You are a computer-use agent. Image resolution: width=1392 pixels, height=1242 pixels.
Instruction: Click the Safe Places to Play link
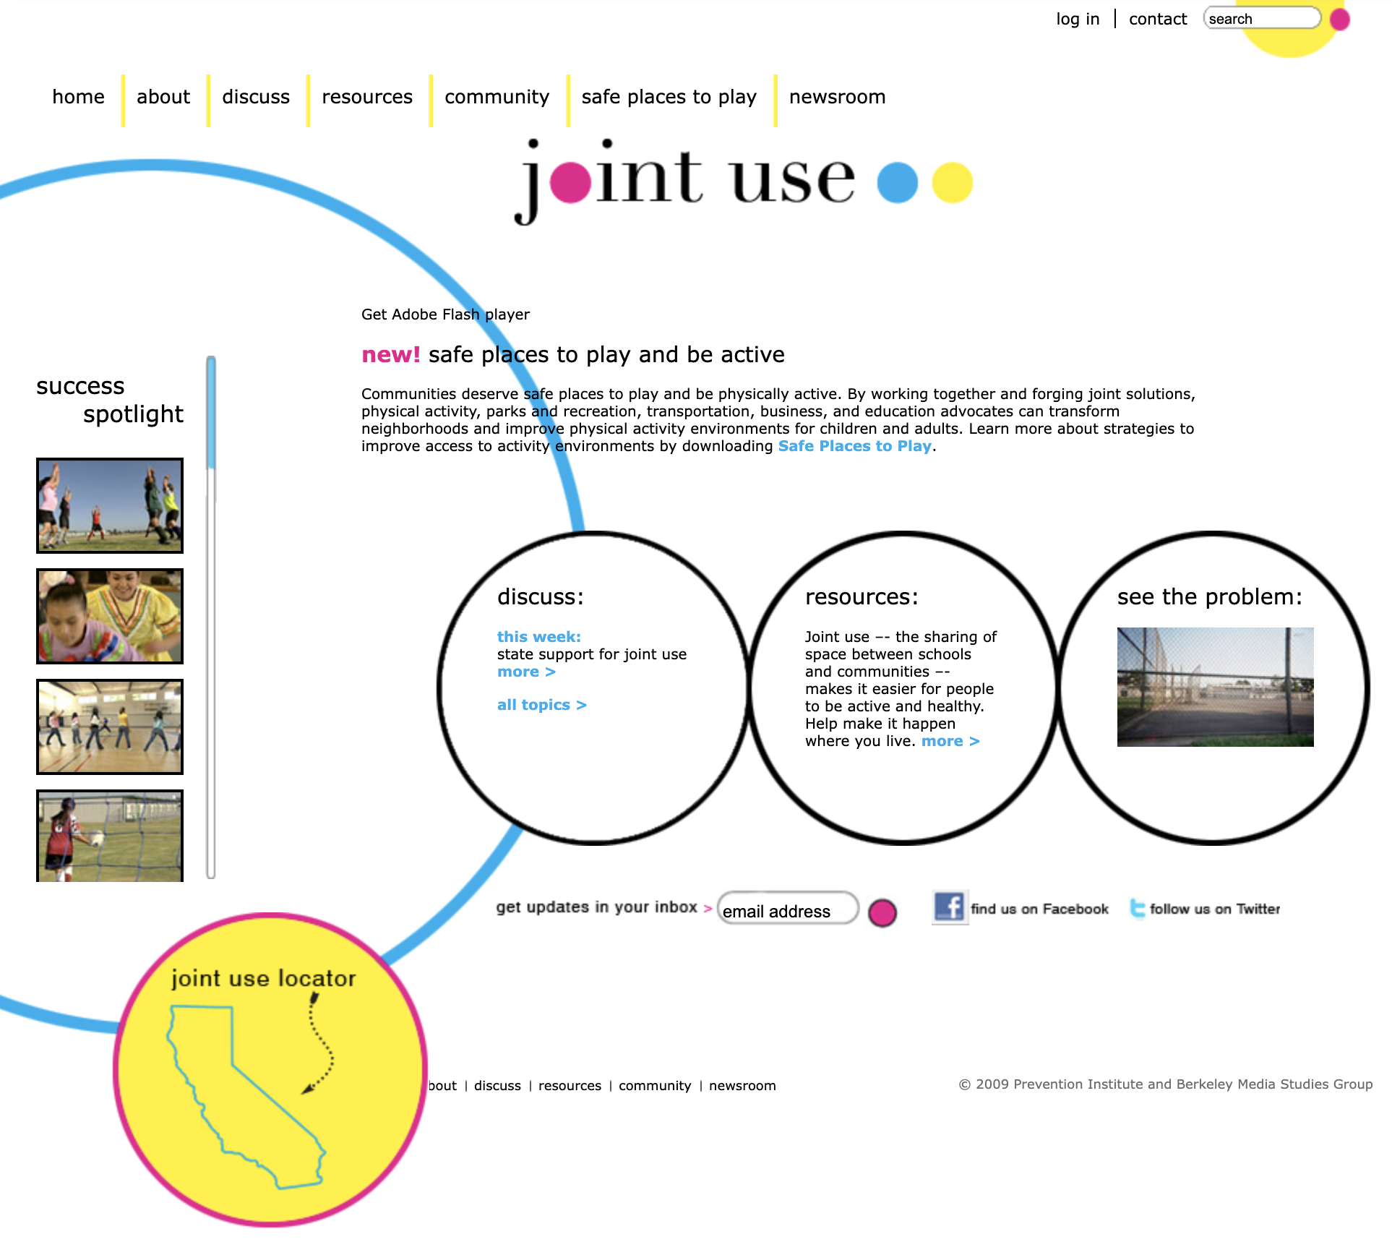pyautogui.click(x=856, y=447)
